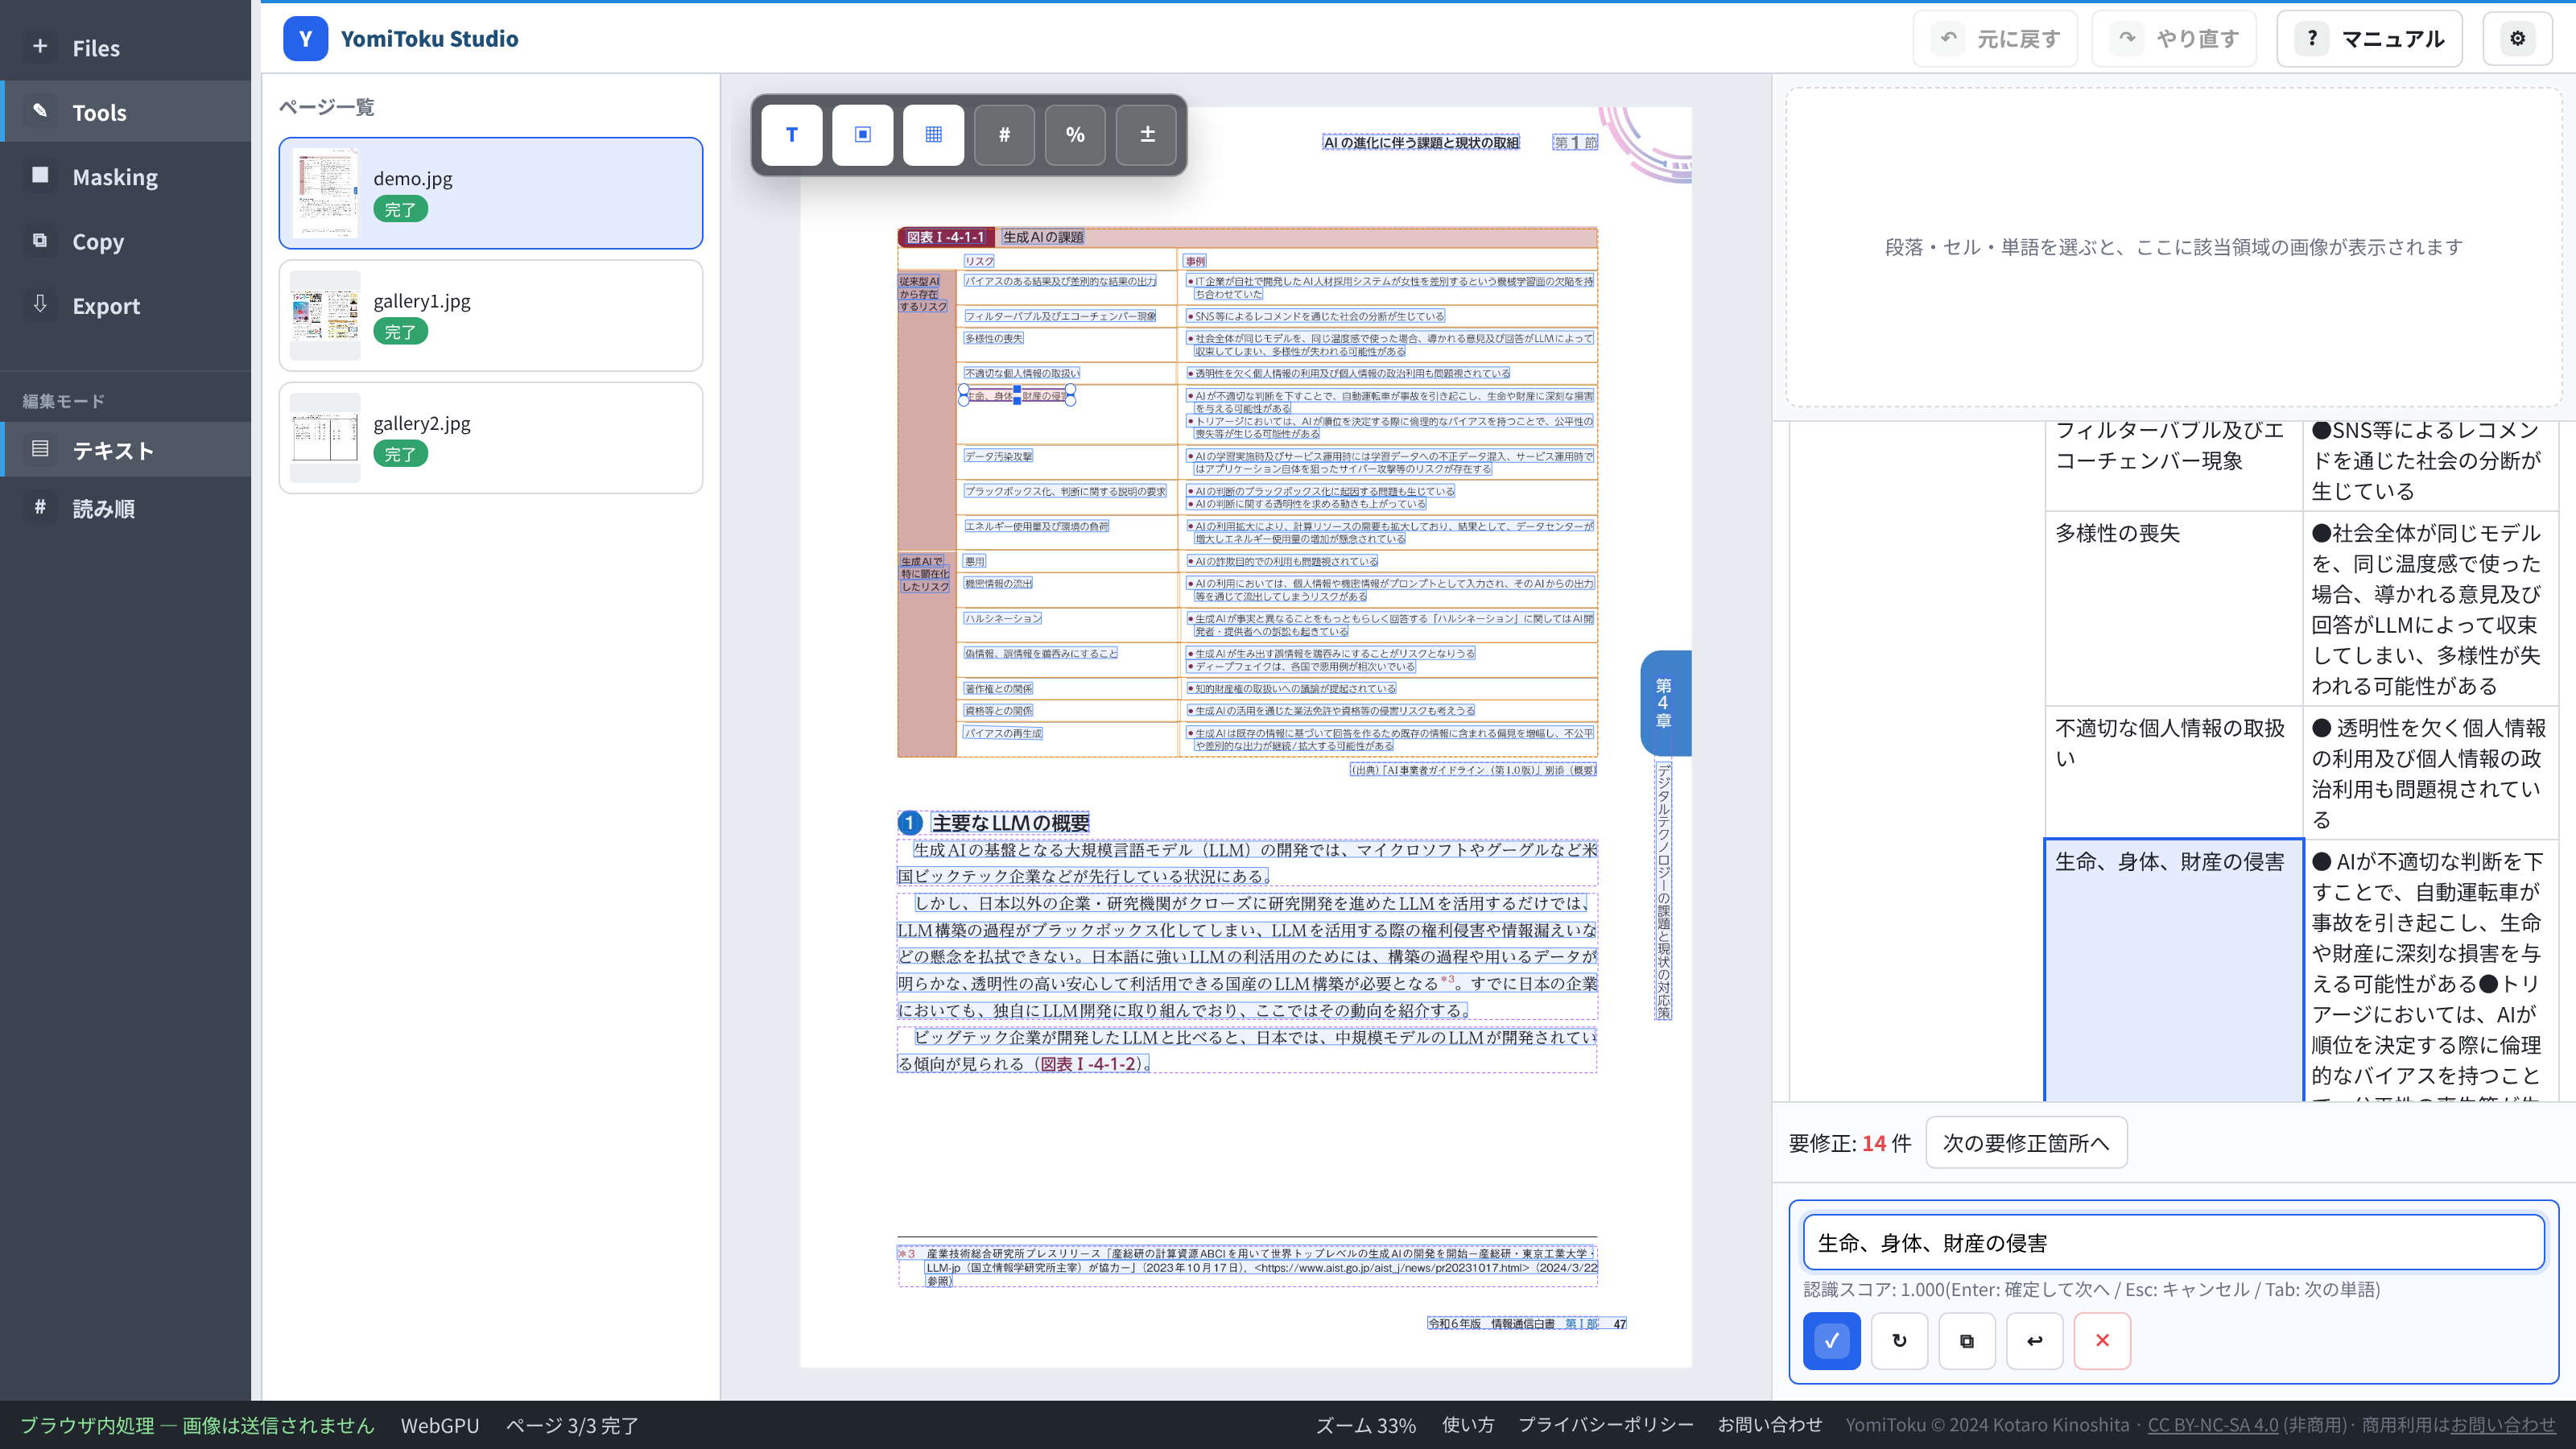This screenshot has height=1449, width=2576.
Task: Select gallery1.jpg in the page list
Action: tap(490, 315)
